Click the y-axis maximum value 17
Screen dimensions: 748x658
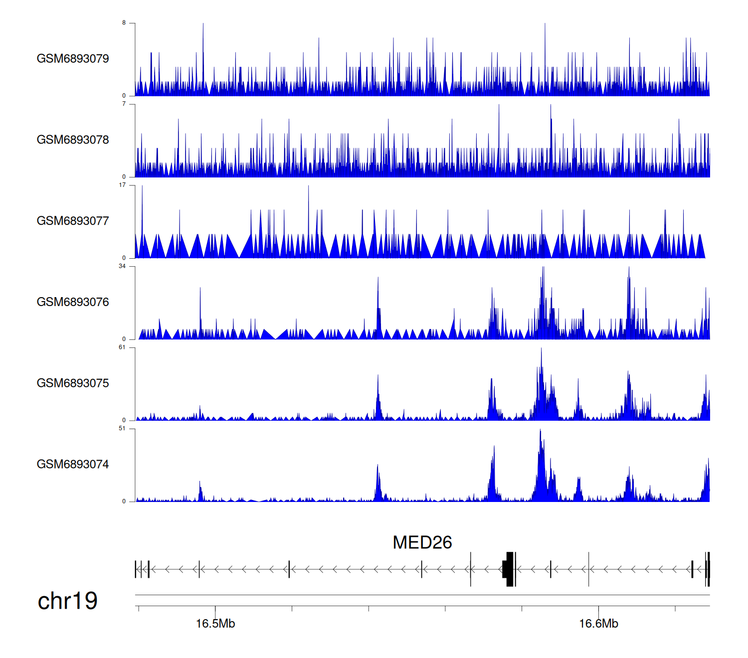pyautogui.click(x=122, y=185)
